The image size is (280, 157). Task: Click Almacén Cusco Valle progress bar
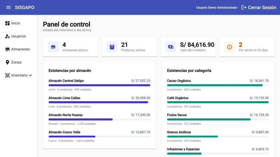tap(99, 136)
